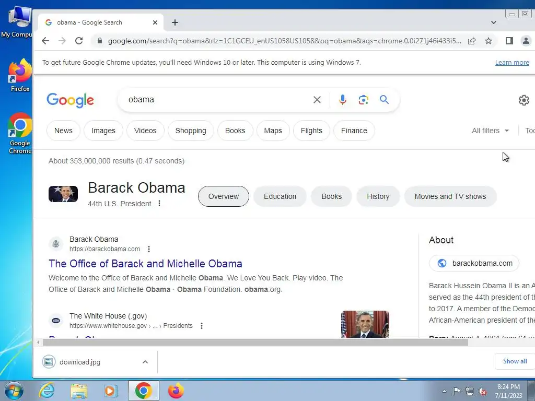Show hidden tray icons arrow
This screenshot has height=401, width=535.
[x=444, y=391]
